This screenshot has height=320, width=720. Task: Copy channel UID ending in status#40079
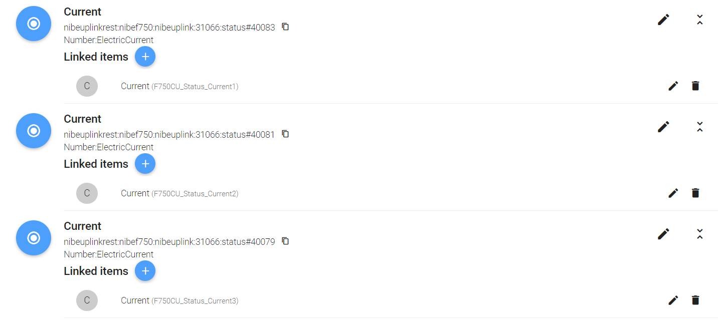pyautogui.click(x=285, y=241)
